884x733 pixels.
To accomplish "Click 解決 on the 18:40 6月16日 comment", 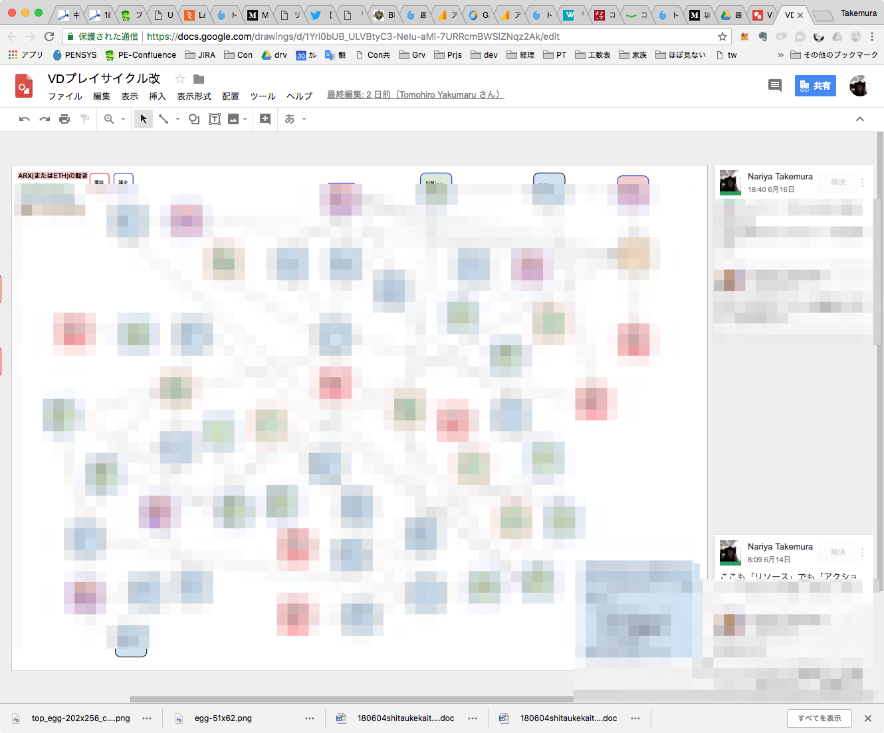I will pyautogui.click(x=838, y=182).
